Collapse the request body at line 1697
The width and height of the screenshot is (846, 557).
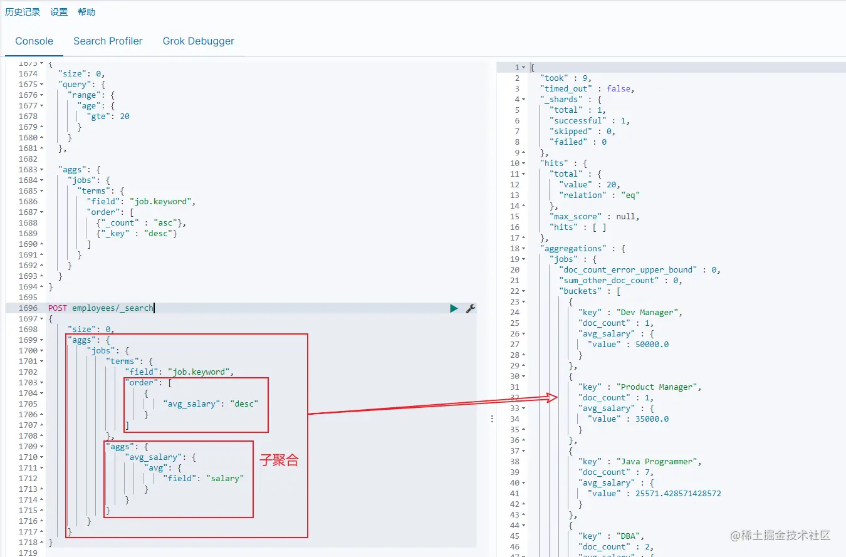click(x=41, y=319)
